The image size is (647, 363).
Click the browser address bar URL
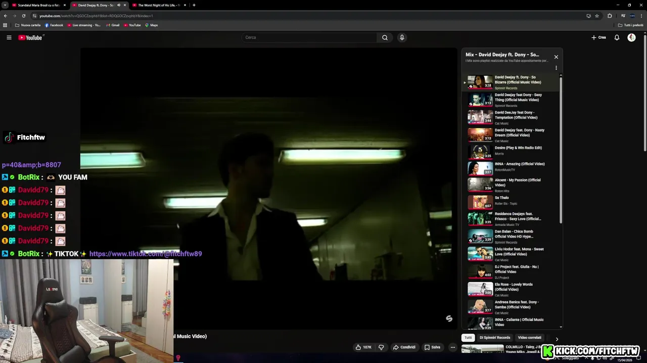pos(96,16)
